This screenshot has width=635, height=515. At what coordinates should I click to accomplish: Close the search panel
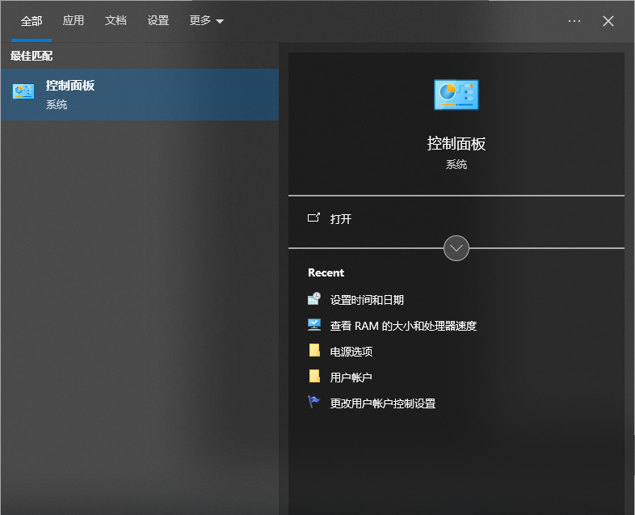tap(608, 21)
